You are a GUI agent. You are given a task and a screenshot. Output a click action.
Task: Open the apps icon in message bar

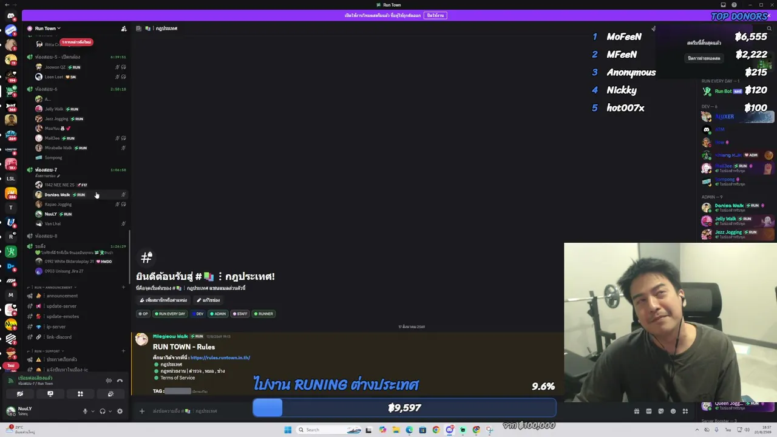coord(685,411)
